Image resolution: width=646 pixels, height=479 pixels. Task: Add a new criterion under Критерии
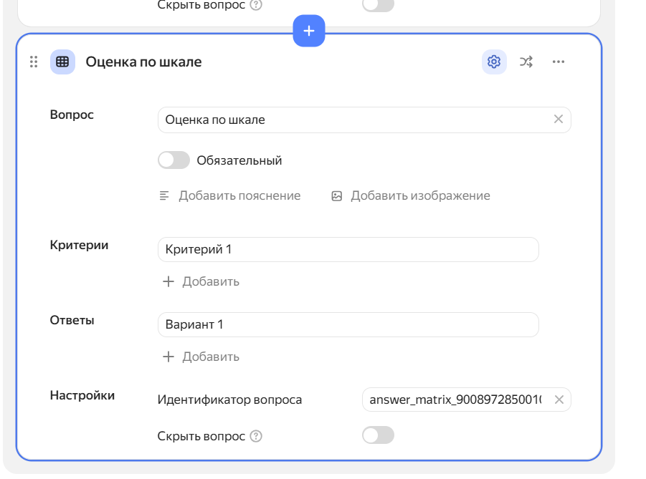coord(201,281)
